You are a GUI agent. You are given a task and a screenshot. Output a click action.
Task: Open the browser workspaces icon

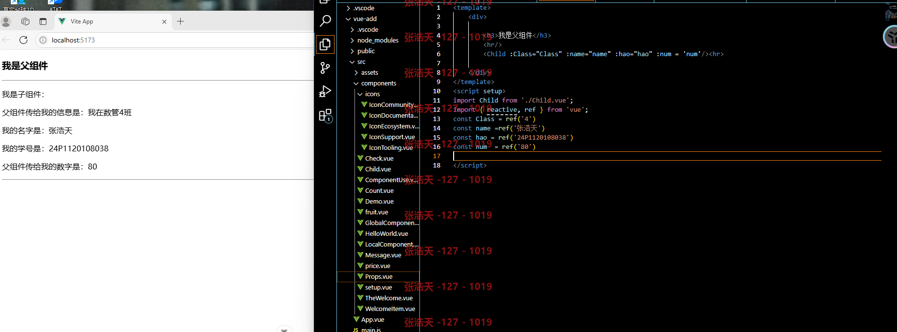(25, 21)
